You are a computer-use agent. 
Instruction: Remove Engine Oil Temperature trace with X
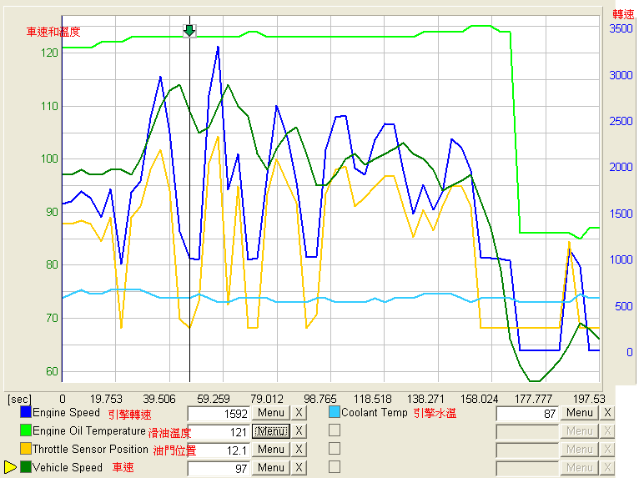[x=299, y=431]
